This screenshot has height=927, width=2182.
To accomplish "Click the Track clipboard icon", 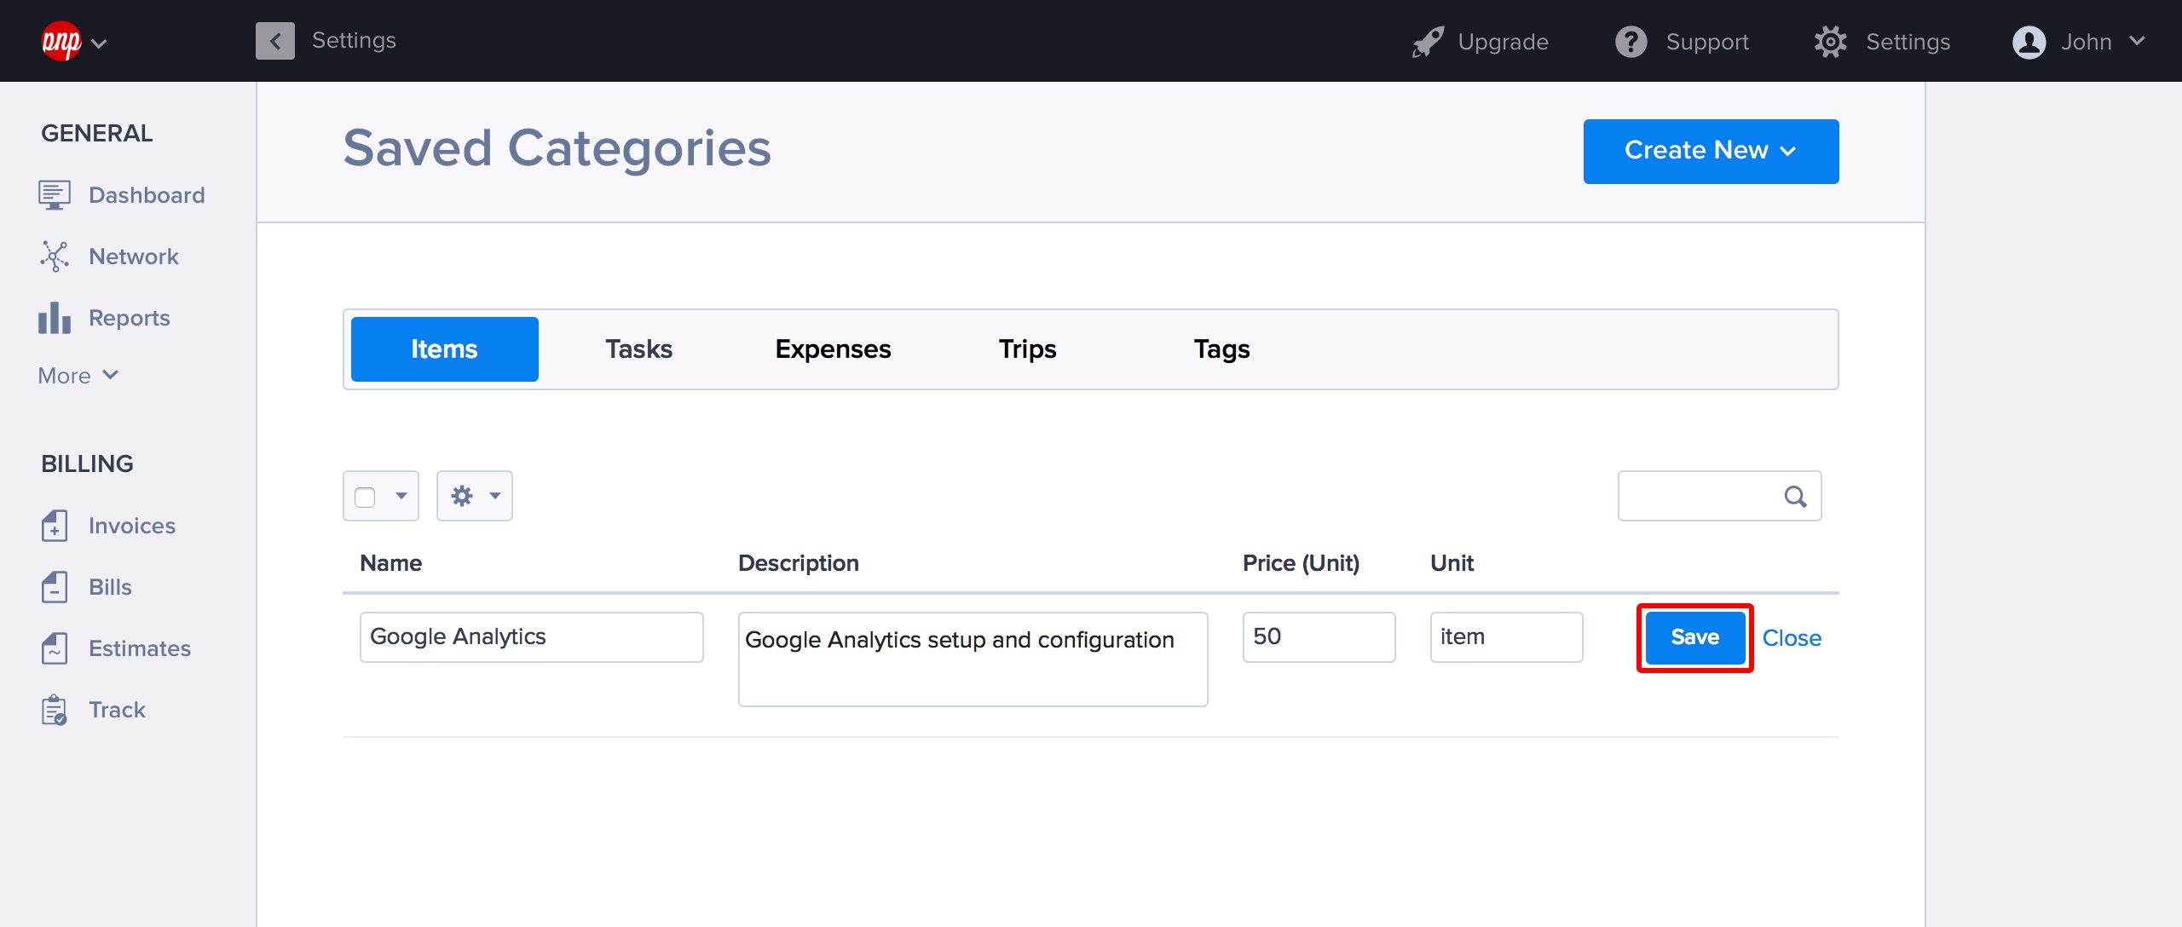I will click(x=55, y=710).
